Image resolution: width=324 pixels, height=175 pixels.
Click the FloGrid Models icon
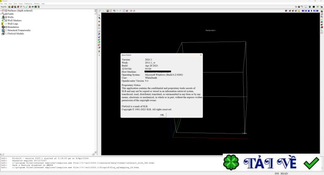point(3,33)
